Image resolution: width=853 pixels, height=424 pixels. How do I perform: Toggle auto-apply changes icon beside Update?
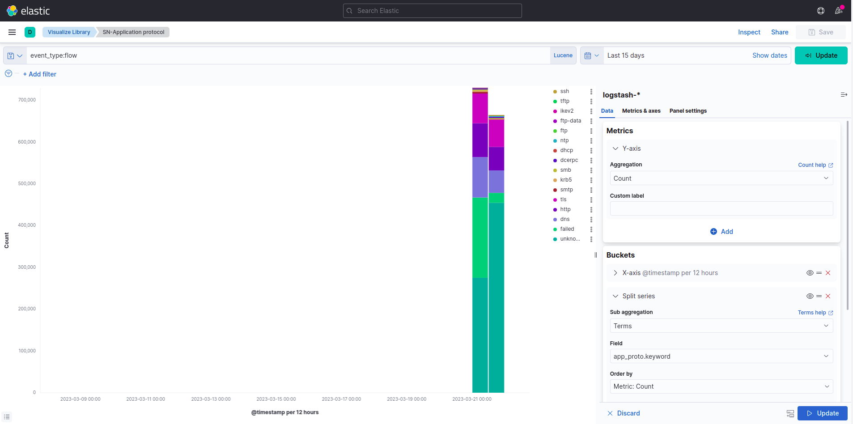(x=790, y=413)
